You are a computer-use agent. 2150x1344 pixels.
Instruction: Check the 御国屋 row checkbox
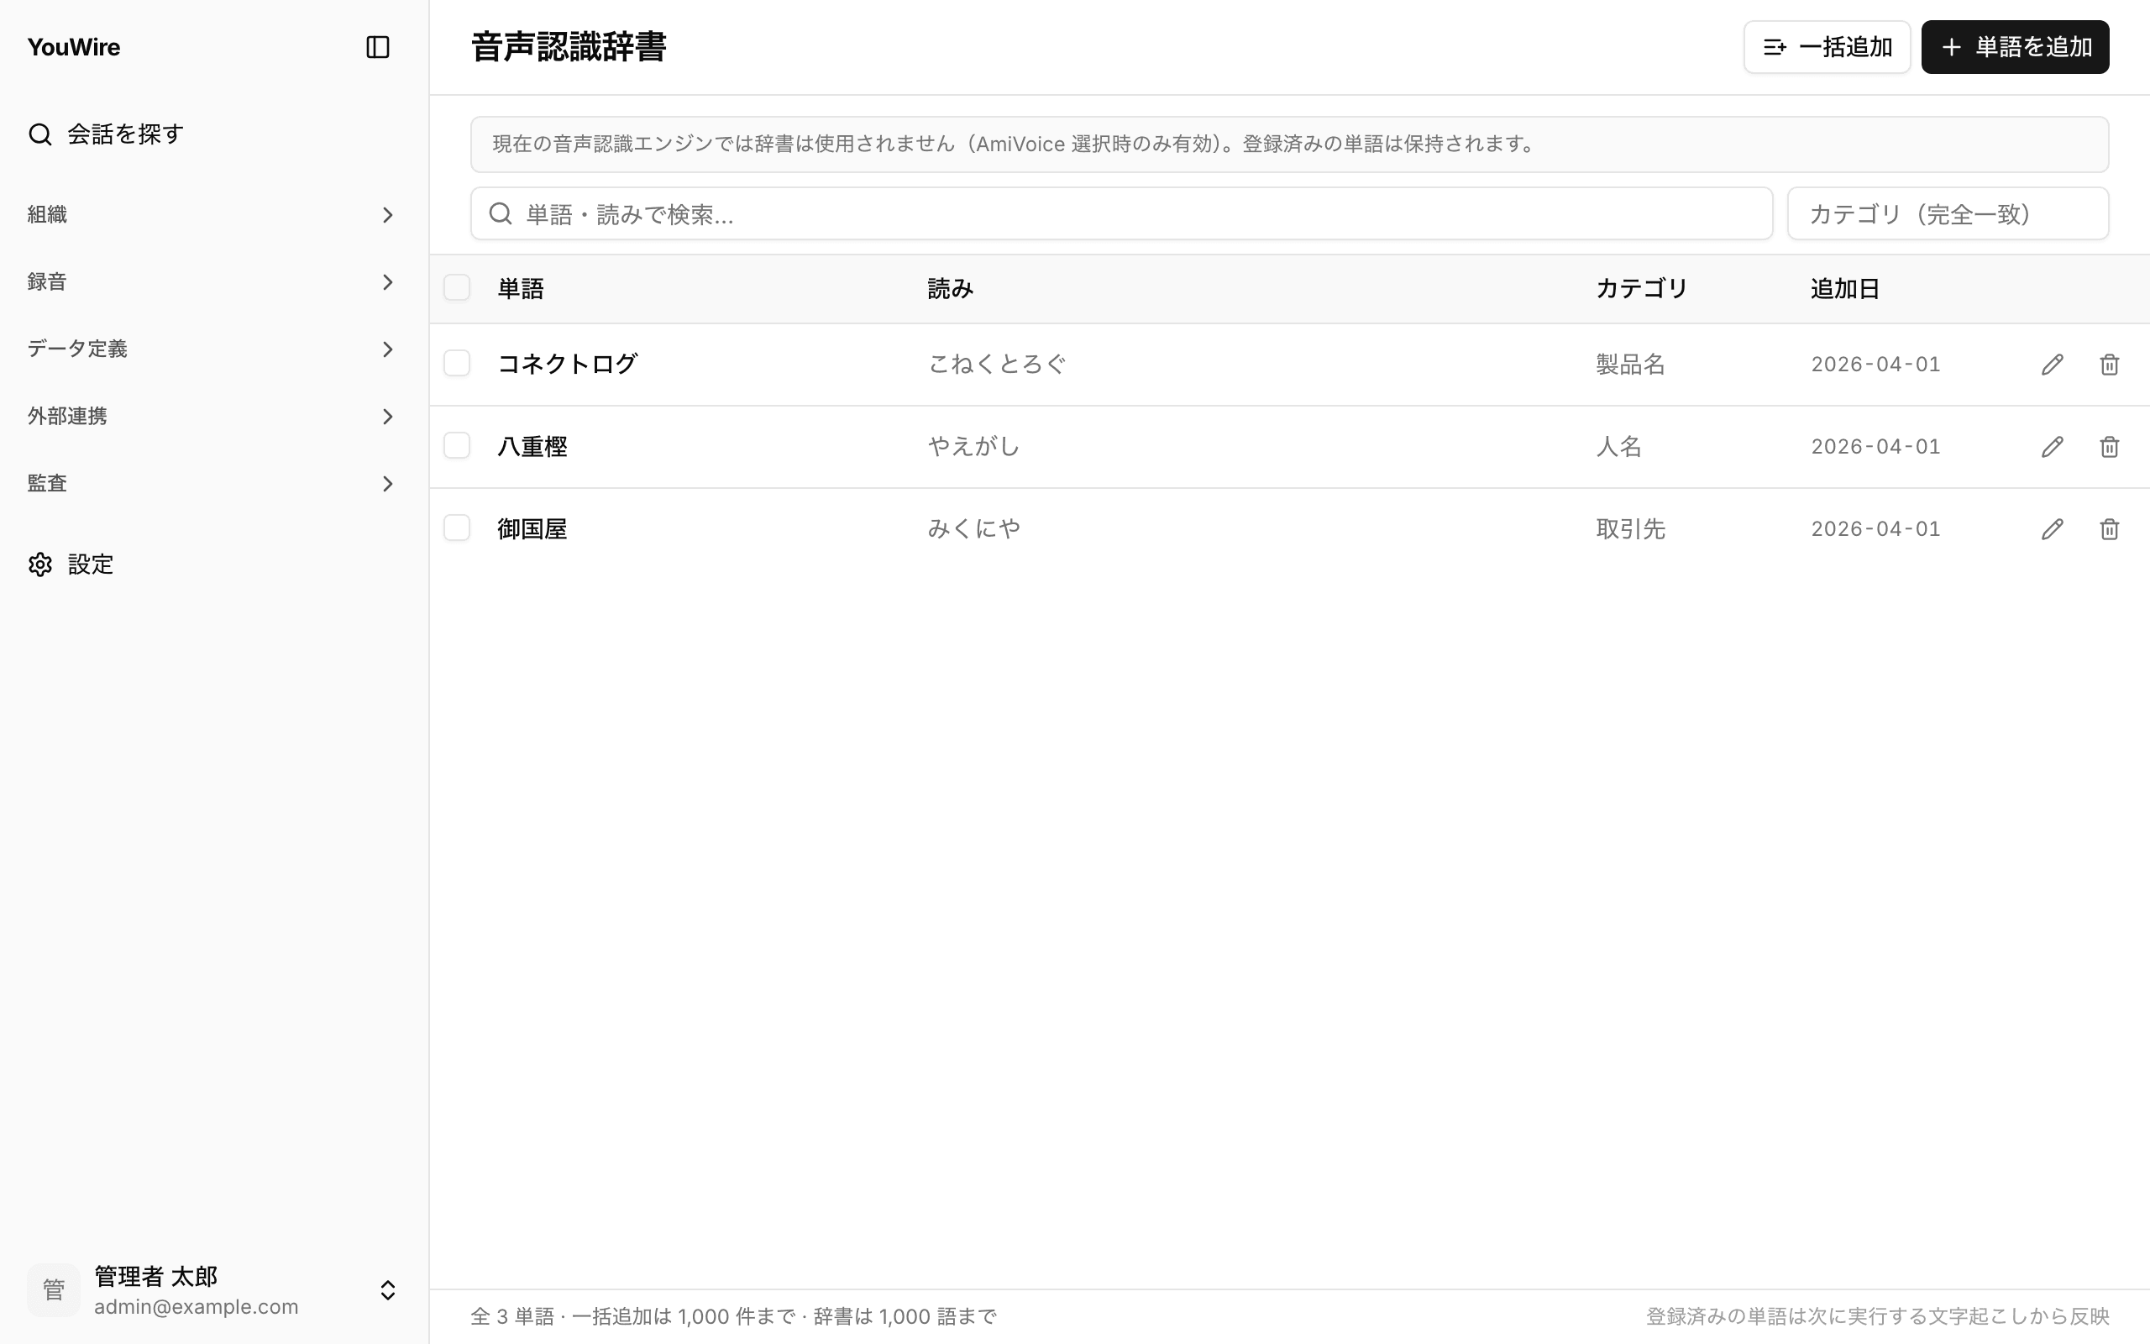[x=457, y=528]
